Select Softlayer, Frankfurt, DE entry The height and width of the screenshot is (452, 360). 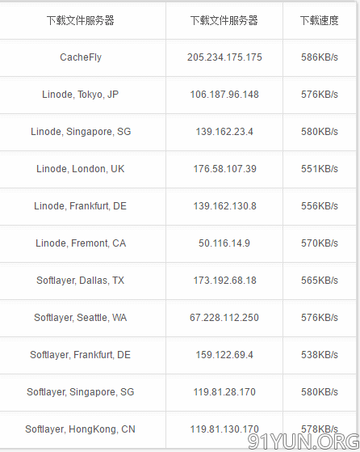pos(80,355)
